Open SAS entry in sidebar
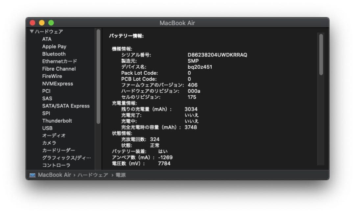Image resolution: width=355 pixels, height=214 pixels. (x=47, y=99)
